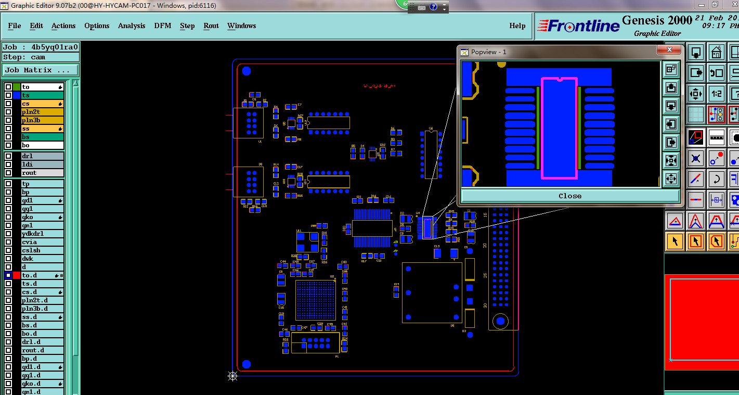
Task: Select layer name ss
Action: pyautogui.click(x=42, y=129)
